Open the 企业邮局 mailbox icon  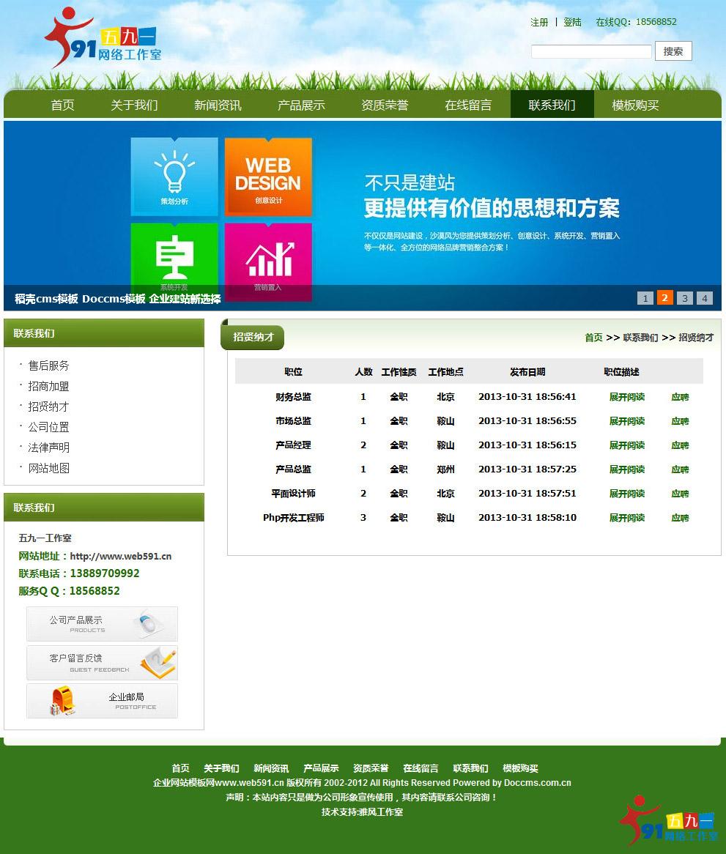(102, 701)
